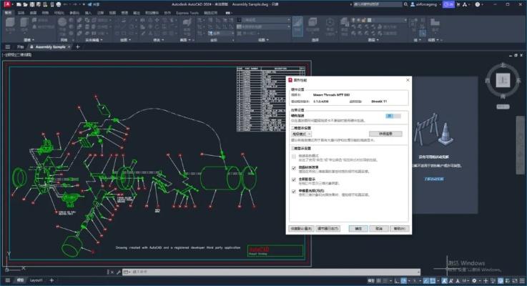Open the hamburger menu in status bar
527x286 pixels.
[6, 280]
